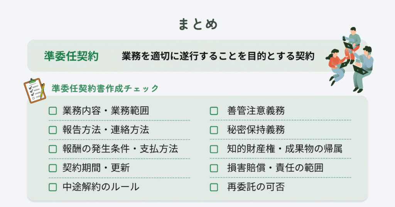Click the 準委任契約書作成チェック heading

[x=105, y=88]
